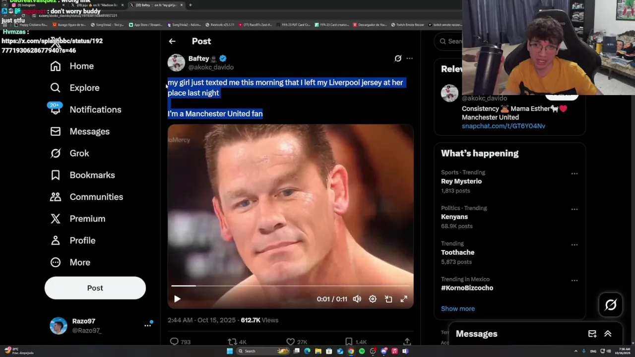
Task: Open options dots for #KornoBizcocho trend
Action: point(574,281)
